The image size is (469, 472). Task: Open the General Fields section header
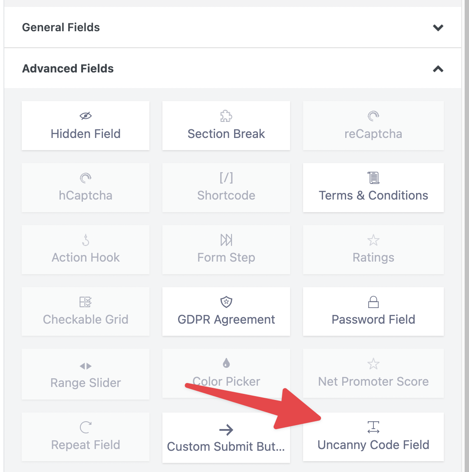coord(61,27)
